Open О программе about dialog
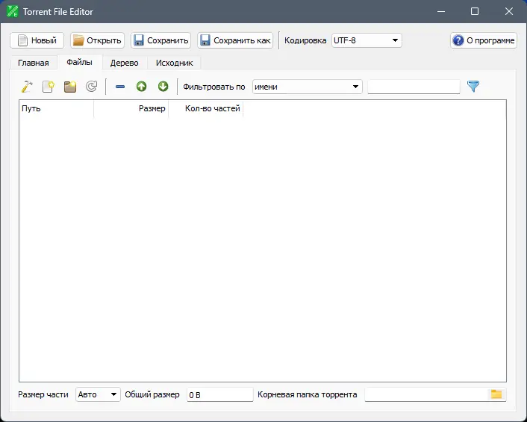527x422 pixels. 484,40
